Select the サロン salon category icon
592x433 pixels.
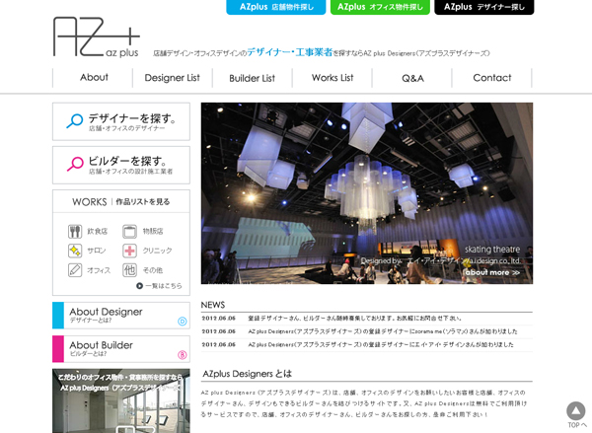click(75, 251)
